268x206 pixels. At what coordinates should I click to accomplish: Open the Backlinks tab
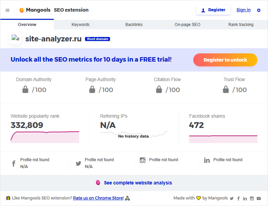point(134,24)
